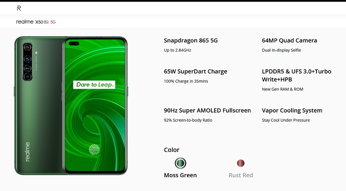The width and height of the screenshot is (346, 191).
Task: Open the realme X50 Pro 5G title link
Action: pyautogui.click(x=36, y=22)
